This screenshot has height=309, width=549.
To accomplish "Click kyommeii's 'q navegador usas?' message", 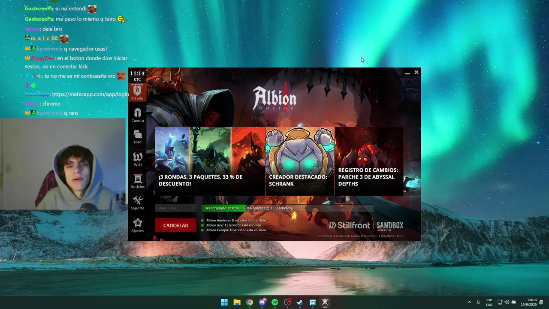I will click(66, 48).
